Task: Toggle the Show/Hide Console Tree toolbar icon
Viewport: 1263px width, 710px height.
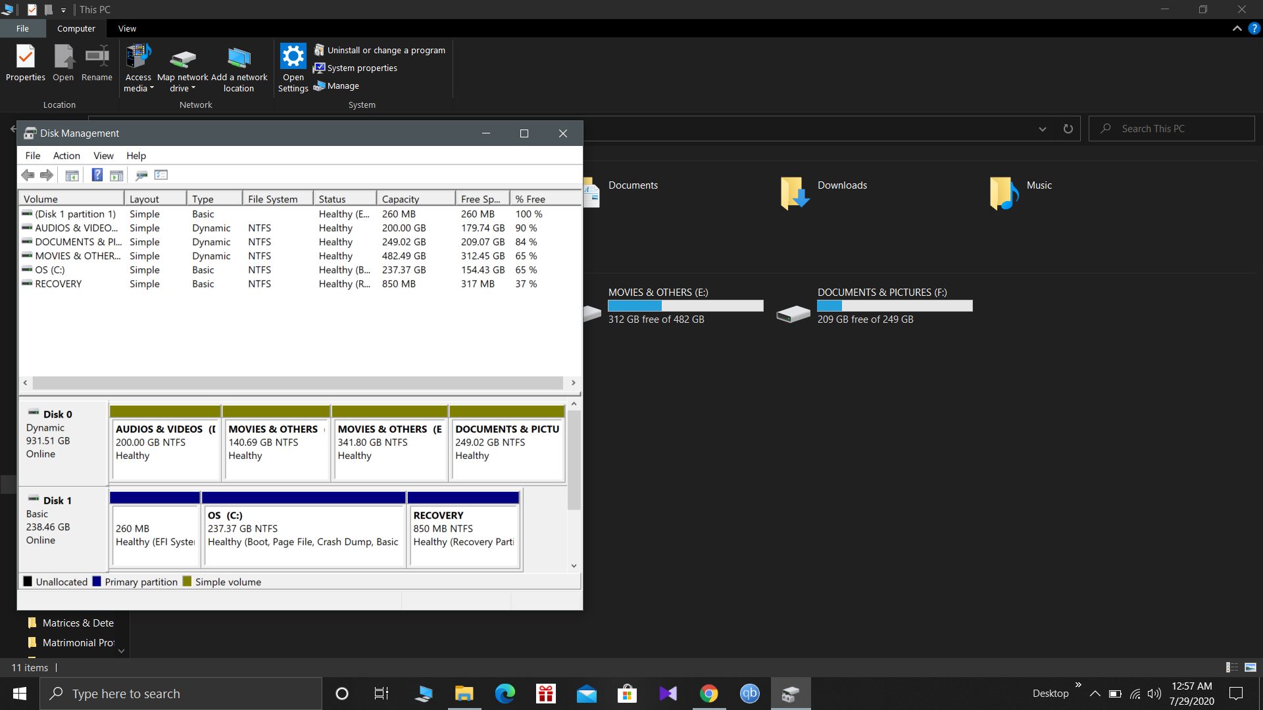Action: [72, 175]
